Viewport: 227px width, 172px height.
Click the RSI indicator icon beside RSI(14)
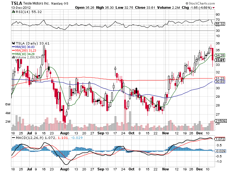(14, 12)
